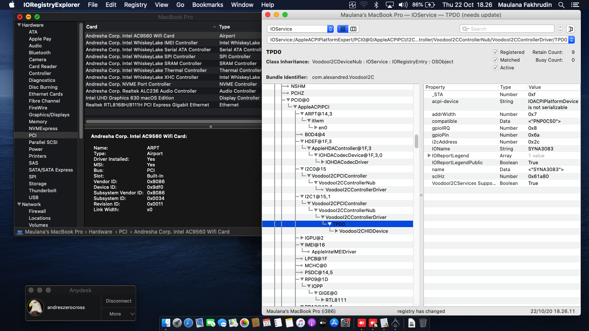This screenshot has width=589, height=331.
Task: Launch Safari from the Dock
Action: [188, 322]
